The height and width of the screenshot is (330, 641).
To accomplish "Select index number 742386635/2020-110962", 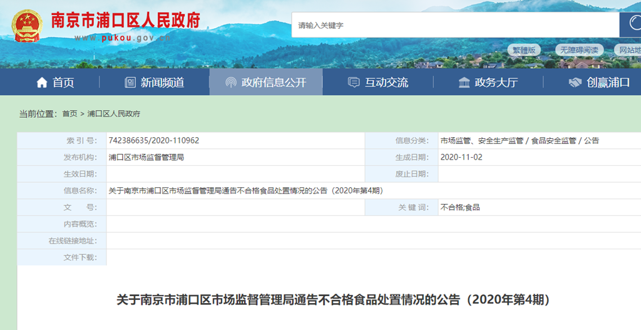I will pyautogui.click(x=154, y=140).
